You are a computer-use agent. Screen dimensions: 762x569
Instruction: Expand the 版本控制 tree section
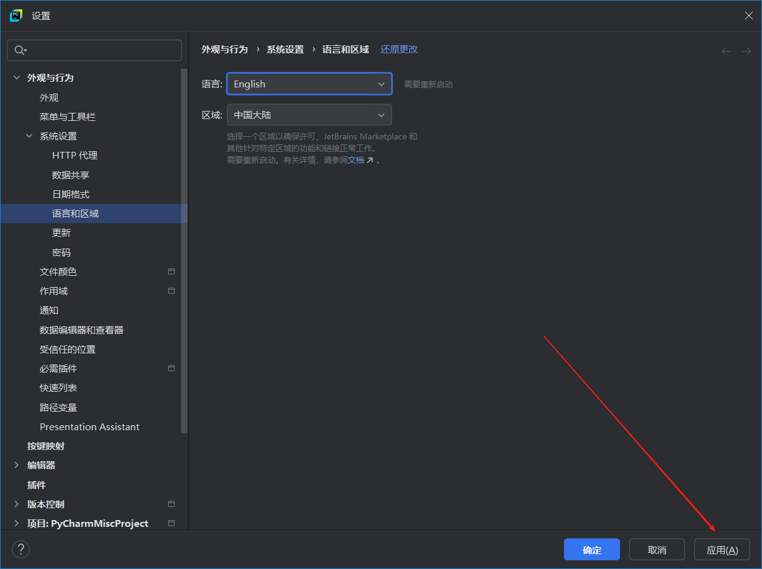point(17,504)
